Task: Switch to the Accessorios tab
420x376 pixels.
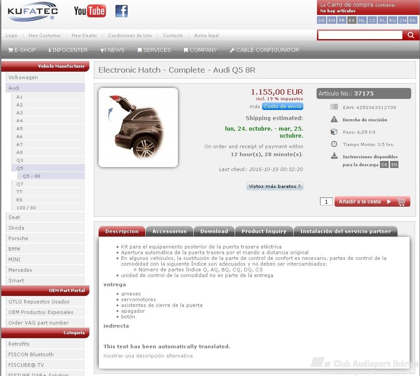Action: [x=169, y=231]
